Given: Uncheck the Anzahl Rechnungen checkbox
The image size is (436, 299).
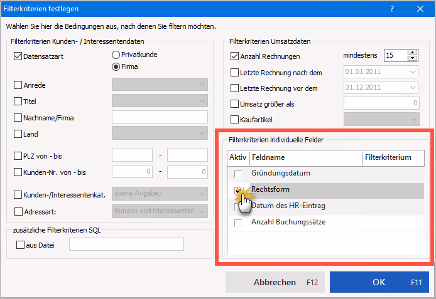Looking at the screenshot, I should [234, 56].
